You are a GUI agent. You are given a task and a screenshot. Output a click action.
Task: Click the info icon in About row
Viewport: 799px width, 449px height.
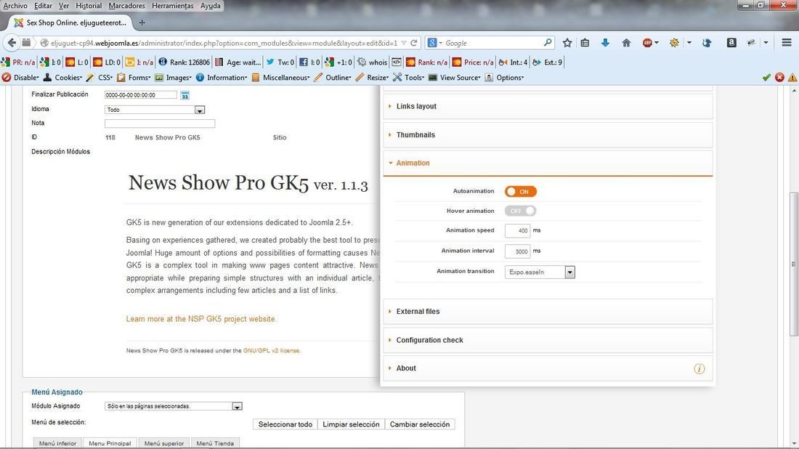click(x=699, y=368)
